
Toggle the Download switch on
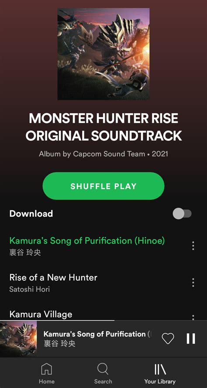tap(182, 214)
